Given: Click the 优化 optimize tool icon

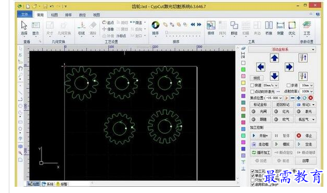Looking at the screenshot, I should click(292, 28).
